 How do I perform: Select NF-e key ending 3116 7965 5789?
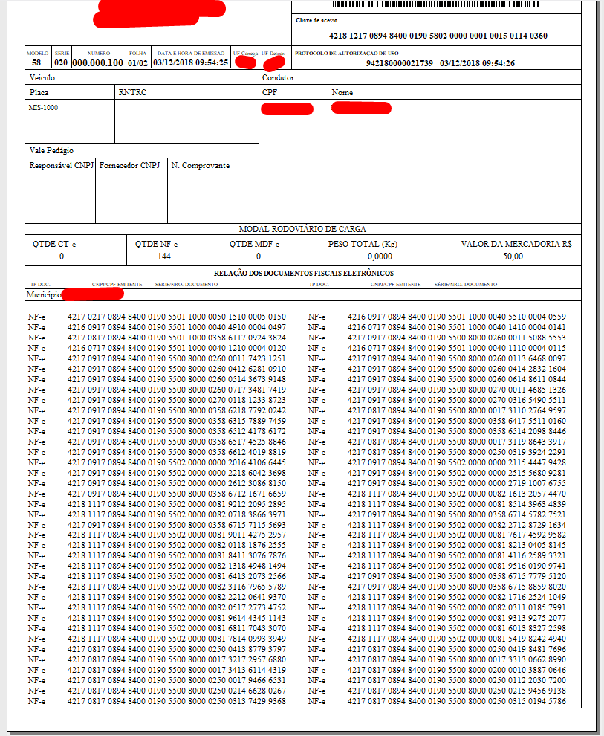[176, 587]
